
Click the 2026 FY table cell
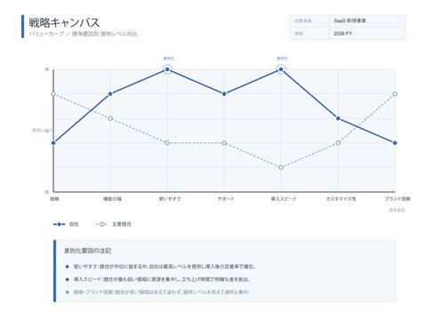(x=367, y=34)
